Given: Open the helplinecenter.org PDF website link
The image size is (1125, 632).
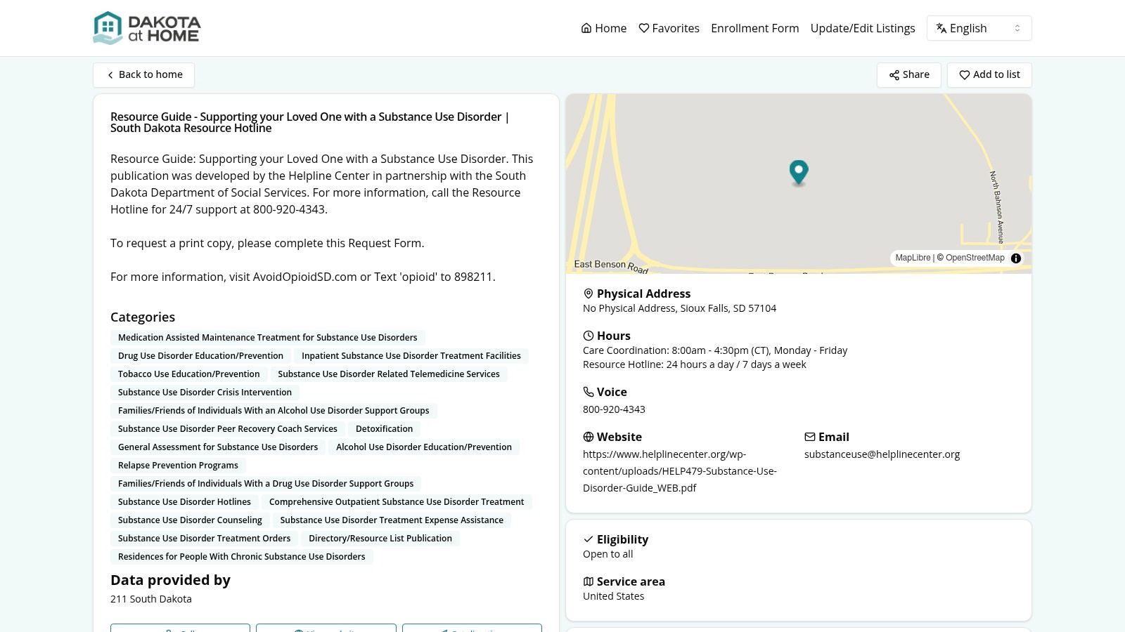Looking at the screenshot, I should click(680, 471).
